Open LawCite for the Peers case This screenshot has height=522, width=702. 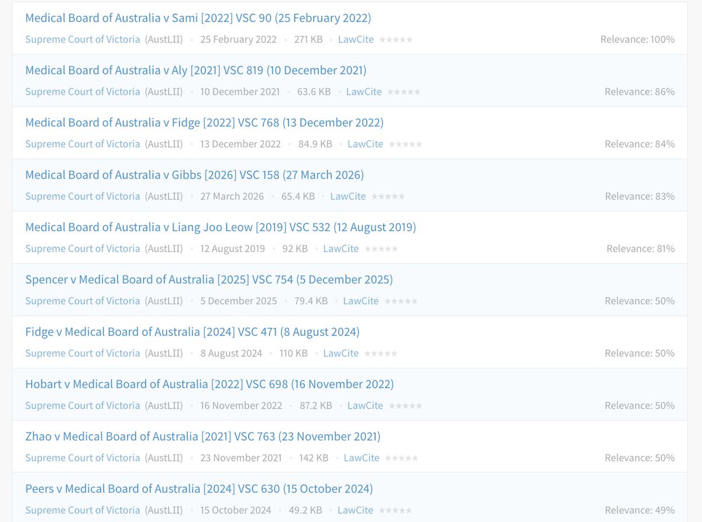[356, 510]
